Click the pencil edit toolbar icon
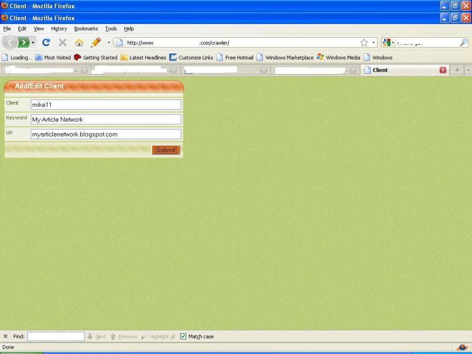 (96, 42)
